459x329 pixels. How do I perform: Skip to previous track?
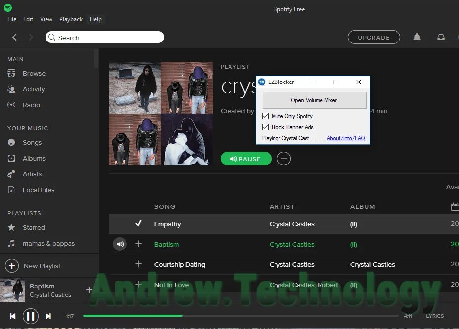tap(13, 316)
